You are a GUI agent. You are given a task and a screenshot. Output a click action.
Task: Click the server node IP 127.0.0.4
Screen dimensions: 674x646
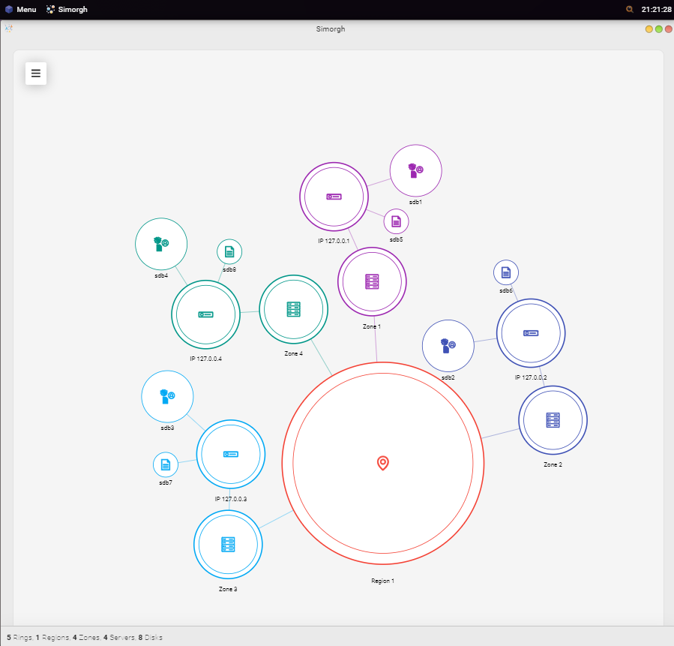[x=205, y=314]
